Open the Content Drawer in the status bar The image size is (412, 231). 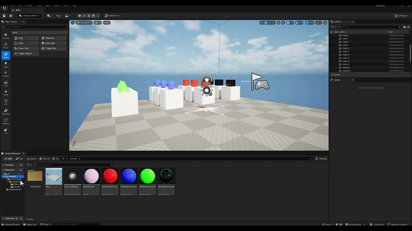pos(11,225)
